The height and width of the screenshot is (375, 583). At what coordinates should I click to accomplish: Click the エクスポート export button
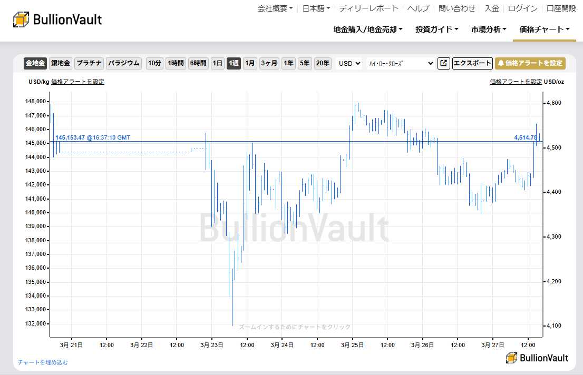[x=472, y=63]
